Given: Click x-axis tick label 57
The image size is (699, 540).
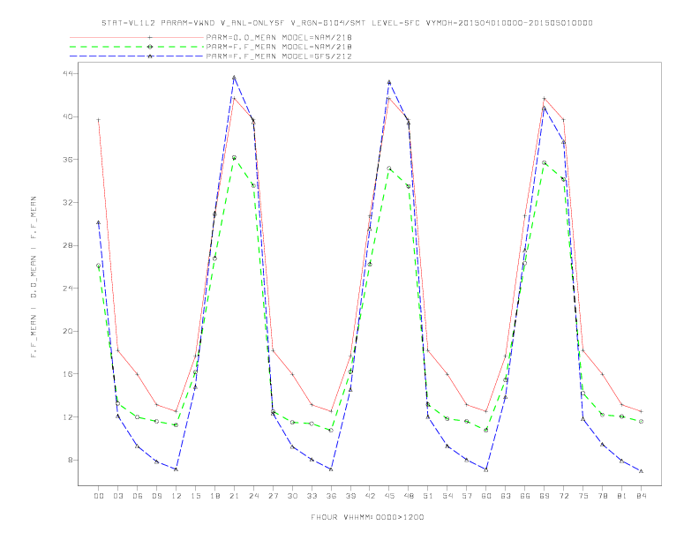Looking at the screenshot, I should point(467,496).
